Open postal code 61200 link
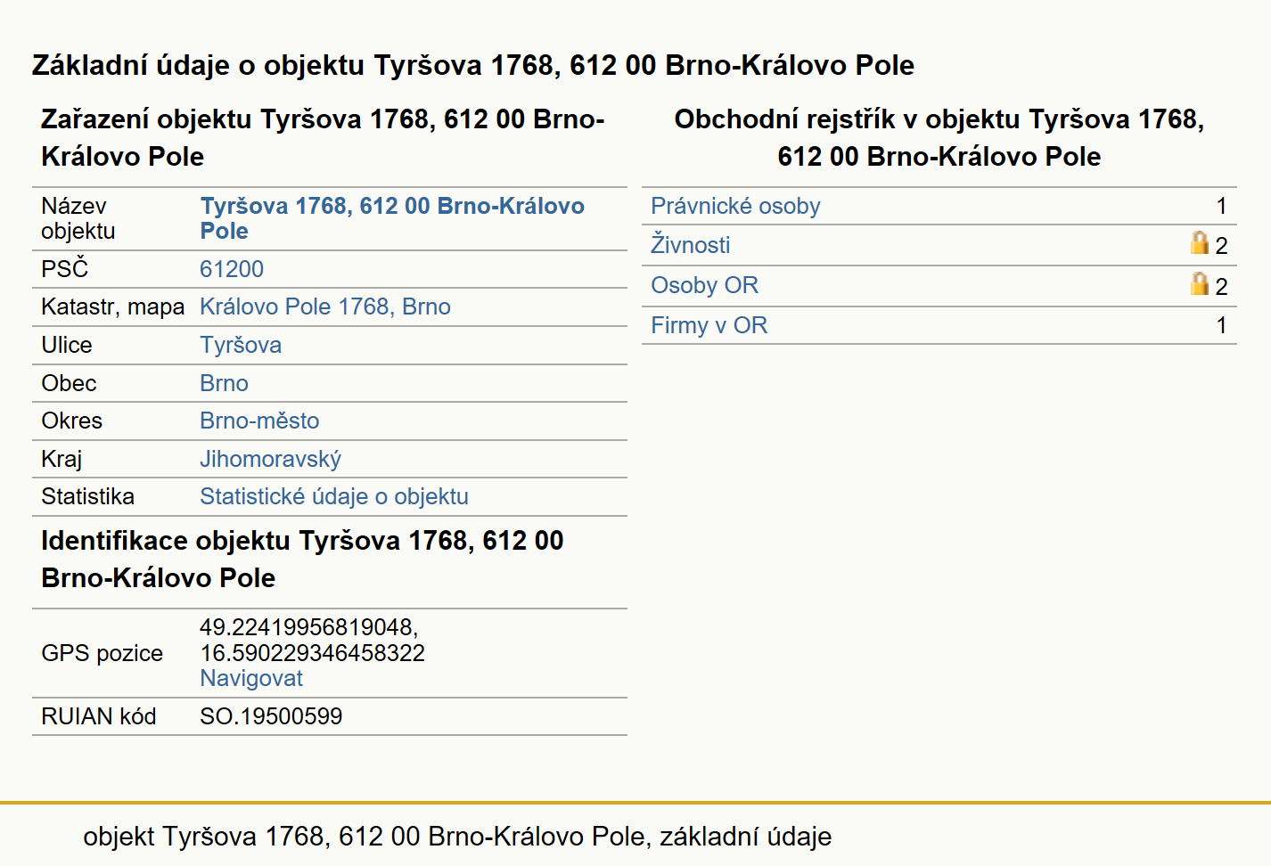 pyautogui.click(x=232, y=269)
